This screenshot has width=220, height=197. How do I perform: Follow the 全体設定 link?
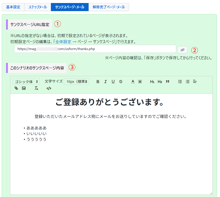(x=63, y=42)
